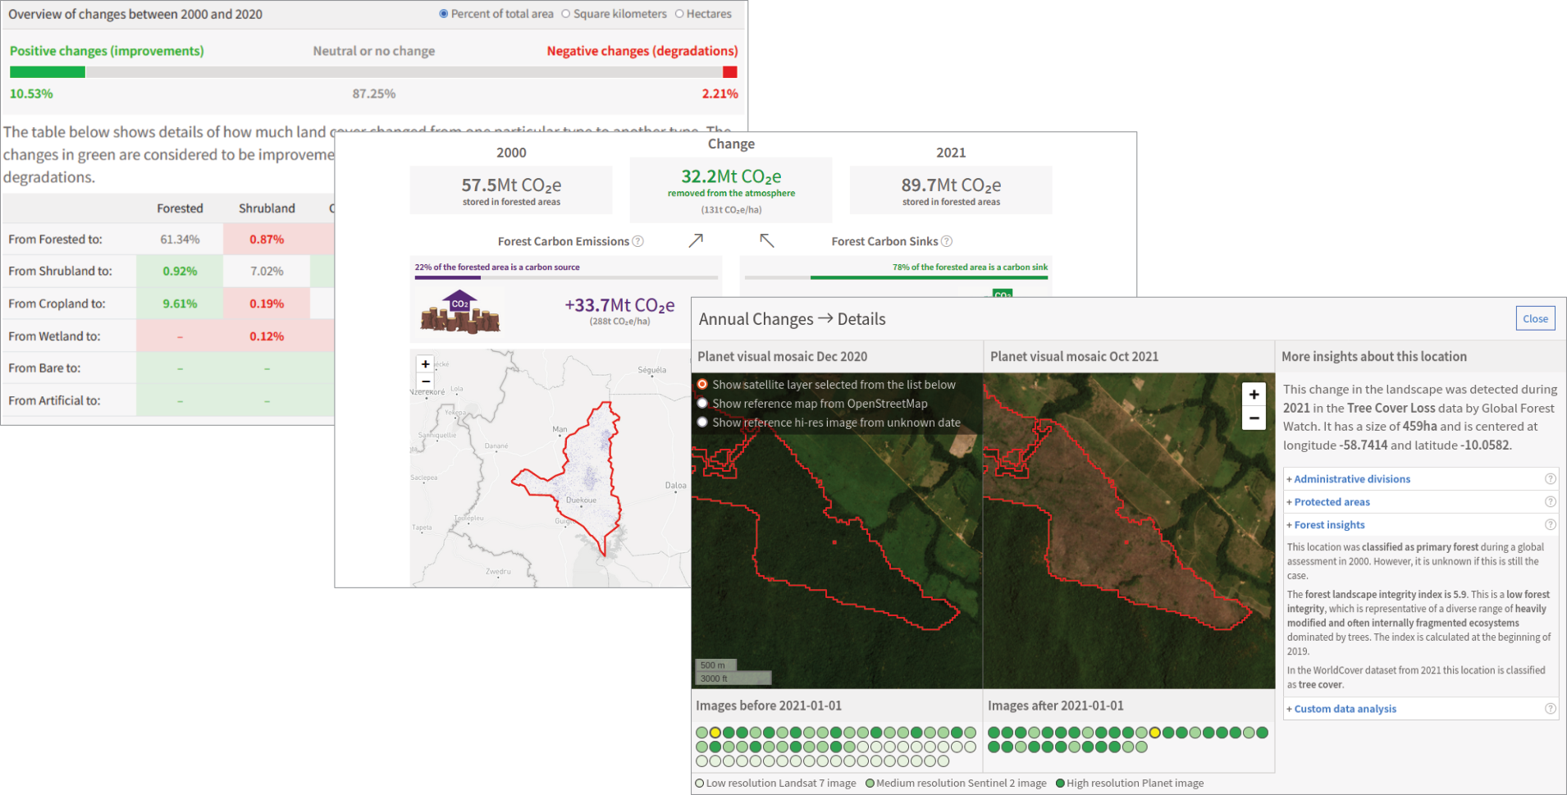This screenshot has height=795, width=1567.
Task: Zoom in on the carbon region map
Action: pyautogui.click(x=425, y=364)
